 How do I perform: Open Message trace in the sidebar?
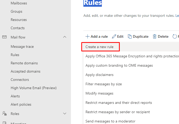(22, 47)
